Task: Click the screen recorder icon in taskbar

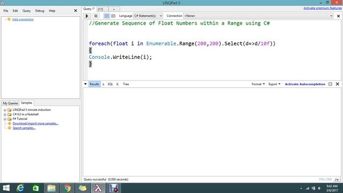Action: (114, 188)
